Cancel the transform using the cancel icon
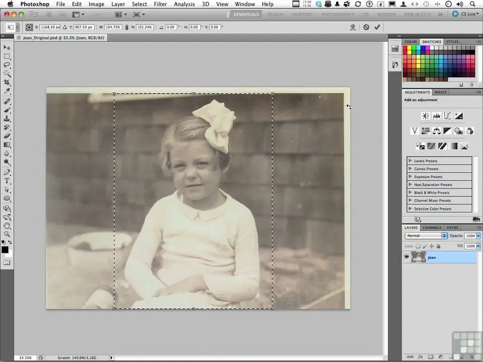 tap(366, 27)
